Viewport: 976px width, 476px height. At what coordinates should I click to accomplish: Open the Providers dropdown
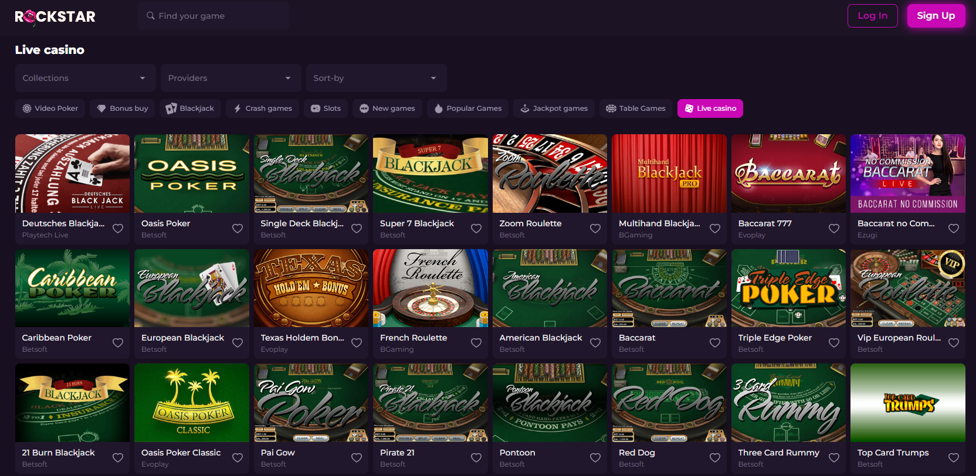(231, 78)
